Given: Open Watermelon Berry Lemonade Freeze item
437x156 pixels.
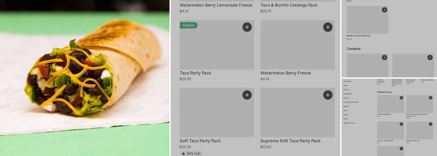Looking at the screenshot, I should tap(216, 5).
